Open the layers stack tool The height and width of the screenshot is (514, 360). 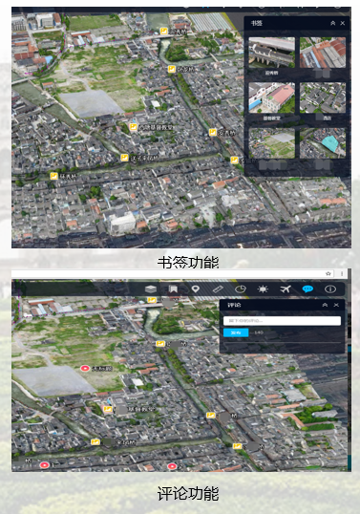pyautogui.click(x=151, y=289)
